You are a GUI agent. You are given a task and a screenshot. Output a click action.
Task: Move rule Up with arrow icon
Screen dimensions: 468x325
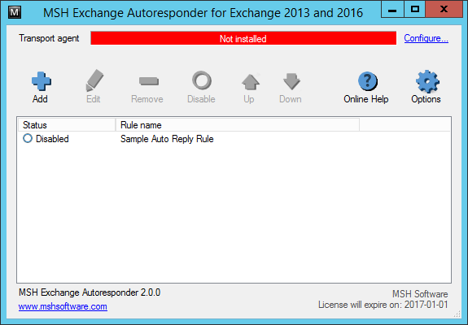point(250,81)
